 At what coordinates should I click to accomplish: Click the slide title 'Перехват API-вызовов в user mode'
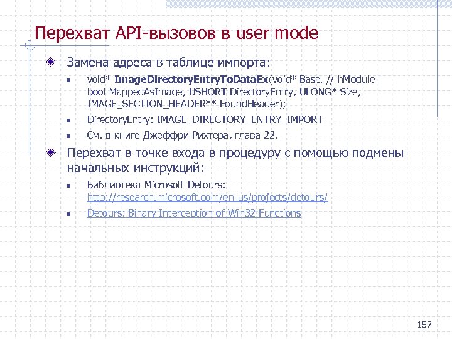coord(176,33)
